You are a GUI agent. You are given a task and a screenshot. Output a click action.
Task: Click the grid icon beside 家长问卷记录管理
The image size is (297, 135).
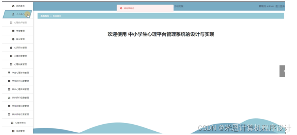pyautogui.click(x=9, y=114)
